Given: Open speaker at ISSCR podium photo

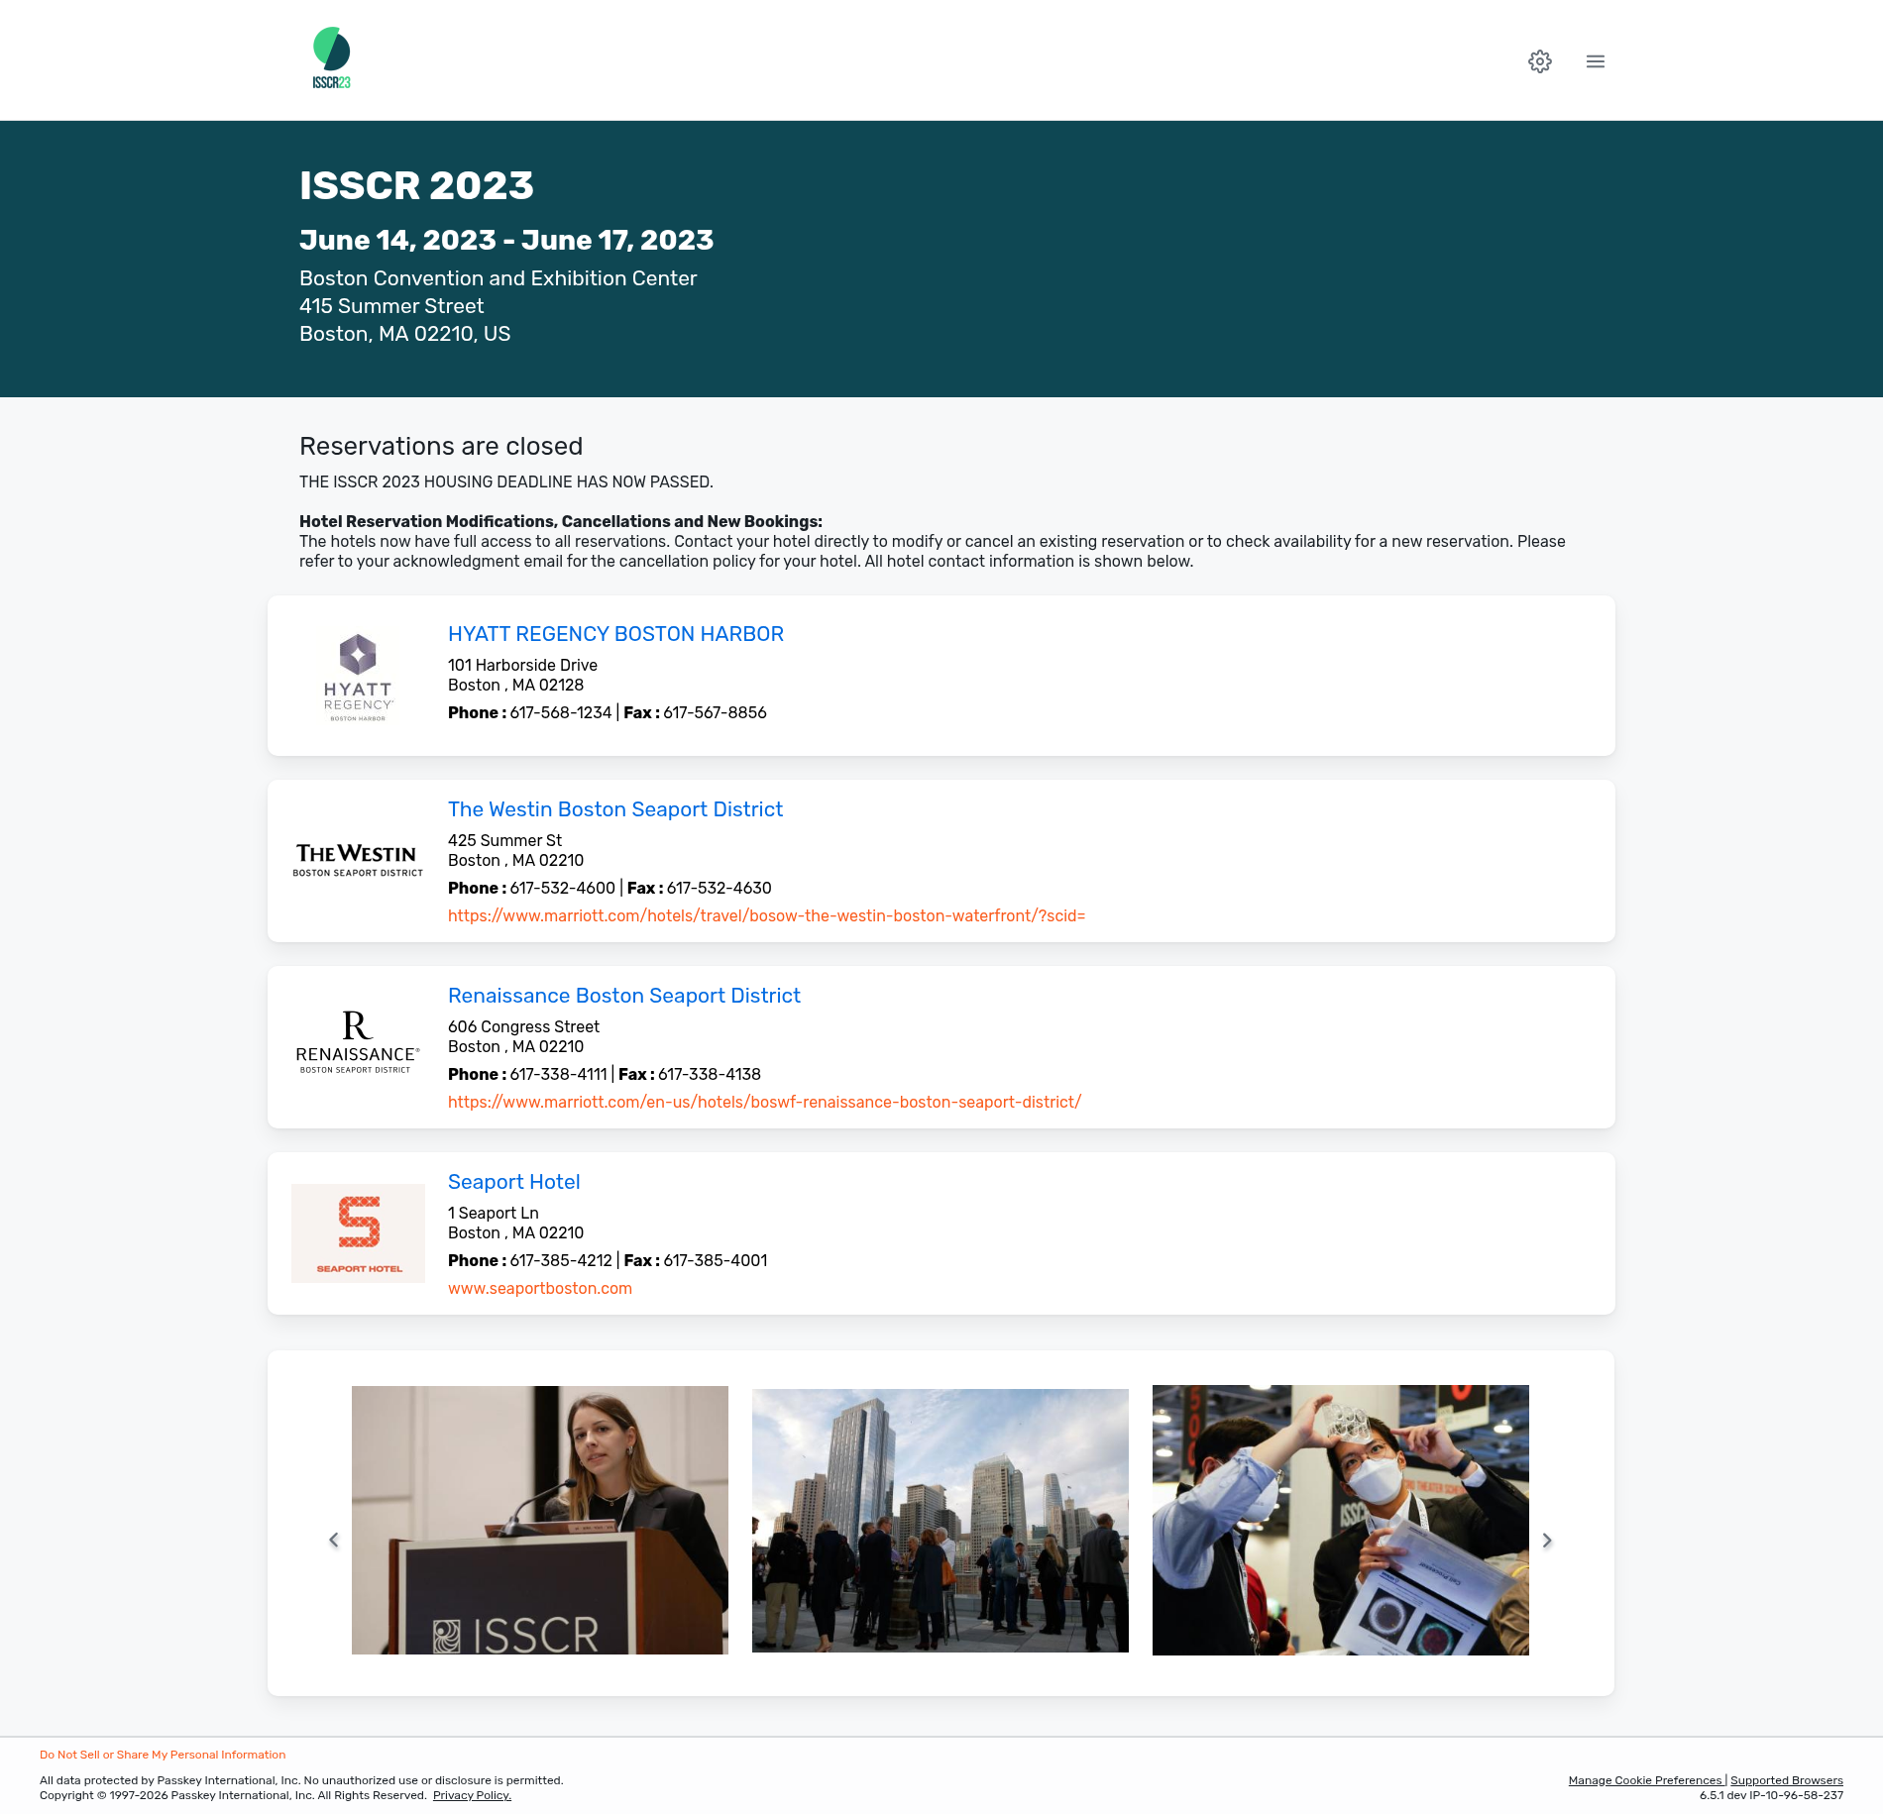Looking at the screenshot, I should coord(540,1520).
